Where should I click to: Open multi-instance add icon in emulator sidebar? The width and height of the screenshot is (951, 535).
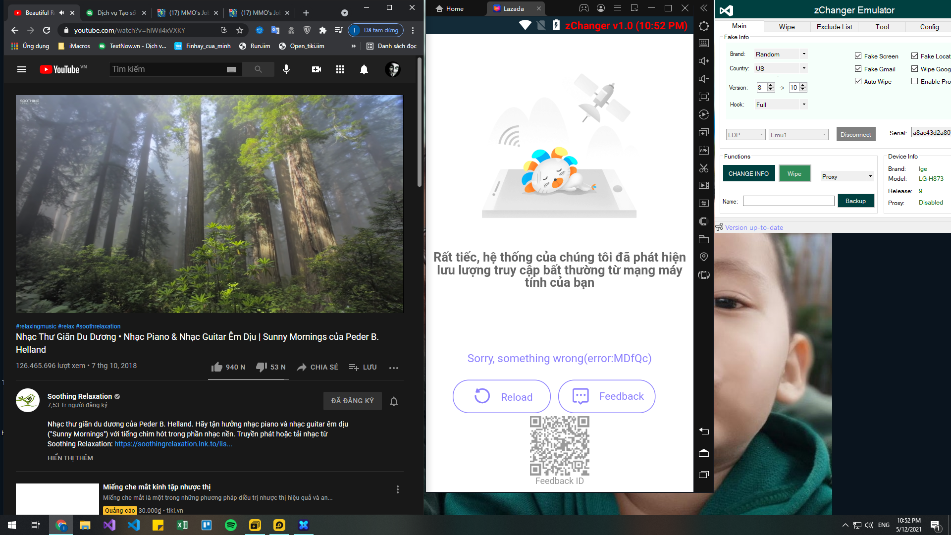tap(704, 132)
